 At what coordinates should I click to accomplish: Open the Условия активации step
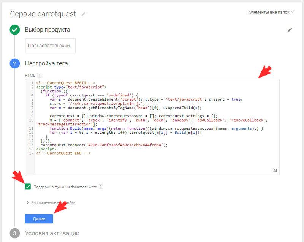[x=52, y=233]
